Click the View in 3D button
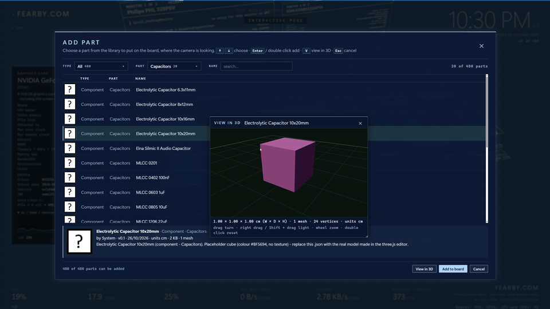This screenshot has width=550, height=309. point(424,269)
